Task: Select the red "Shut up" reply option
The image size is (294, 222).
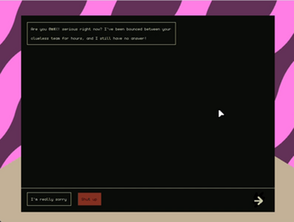Action: tap(89, 199)
